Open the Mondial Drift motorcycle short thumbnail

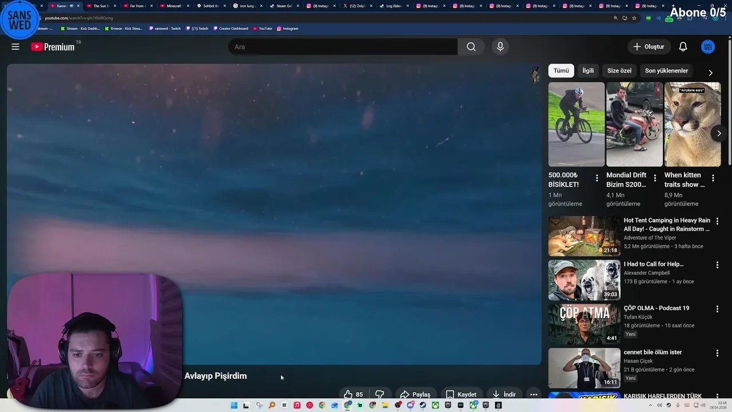pyautogui.click(x=634, y=124)
